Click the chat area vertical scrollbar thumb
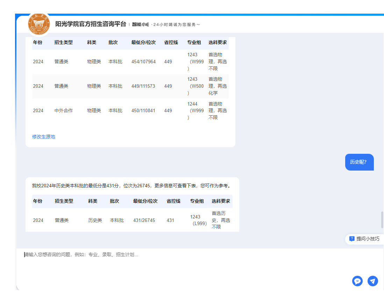Screen dimensions: 384x295 pyautogui.click(x=382, y=220)
